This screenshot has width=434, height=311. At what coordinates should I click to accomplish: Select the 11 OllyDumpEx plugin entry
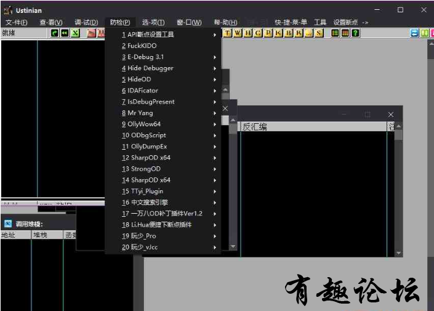coord(163,147)
